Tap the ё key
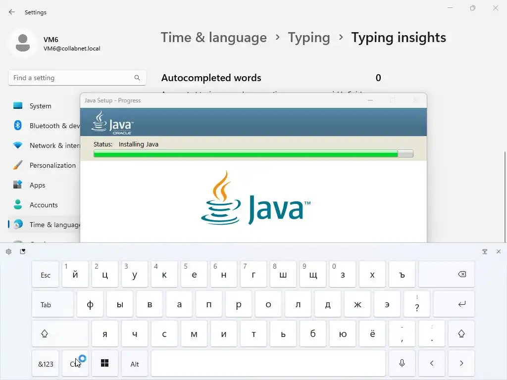The width and height of the screenshot is (507, 380). click(x=372, y=333)
